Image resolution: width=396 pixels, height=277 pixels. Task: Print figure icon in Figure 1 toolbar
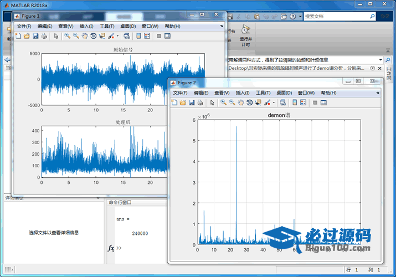[44, 36]
